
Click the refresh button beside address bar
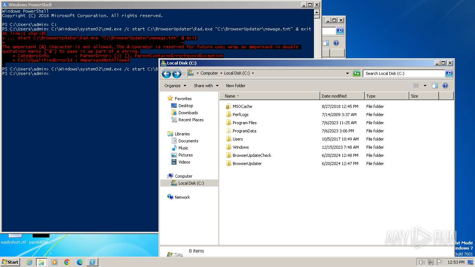pos(357,73)
